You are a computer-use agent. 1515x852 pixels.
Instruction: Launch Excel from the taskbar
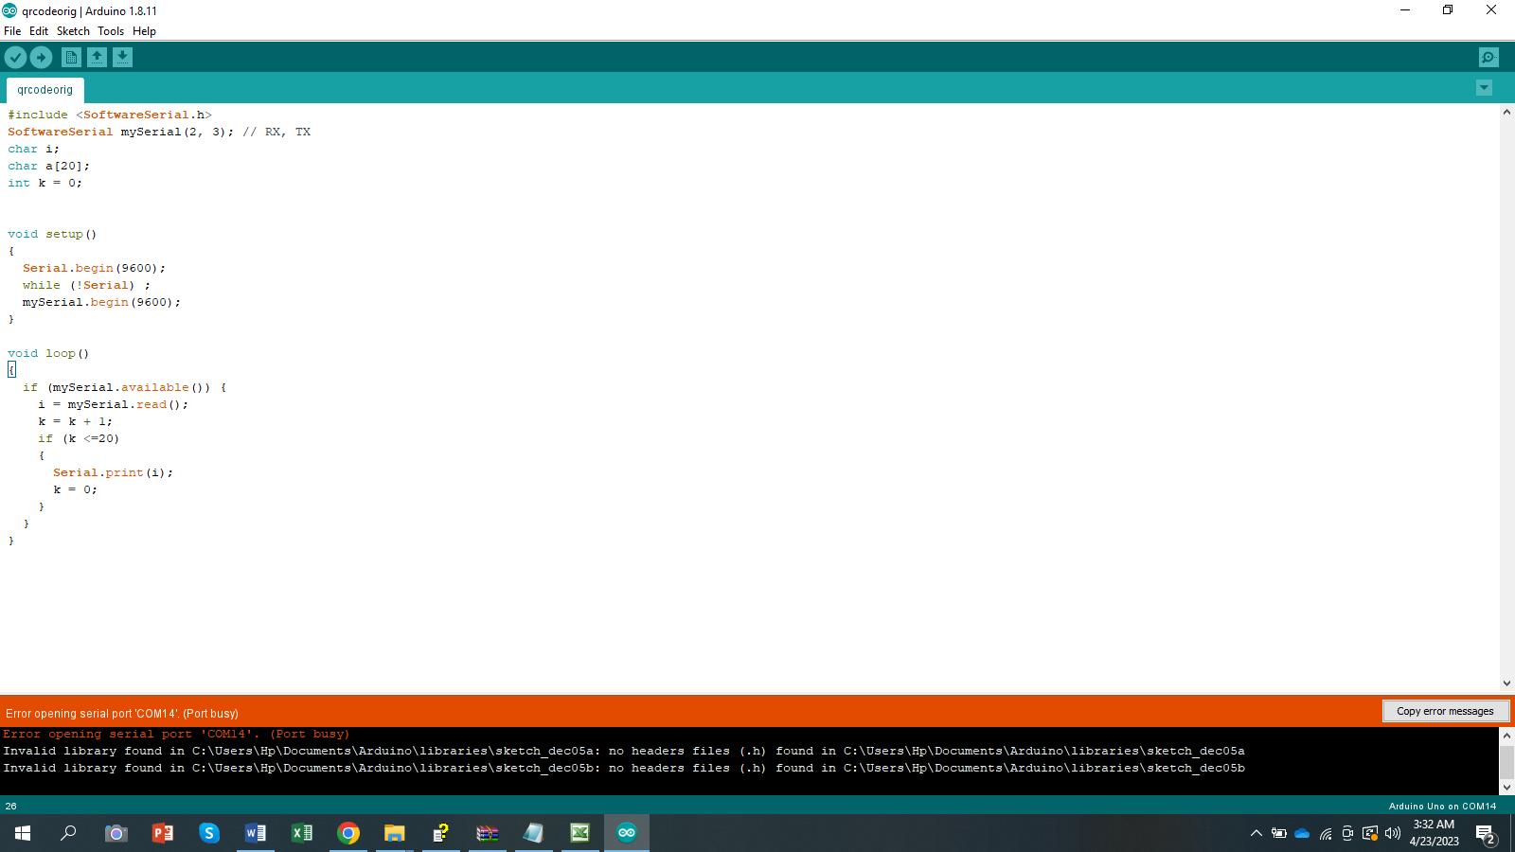pos(301,833)
